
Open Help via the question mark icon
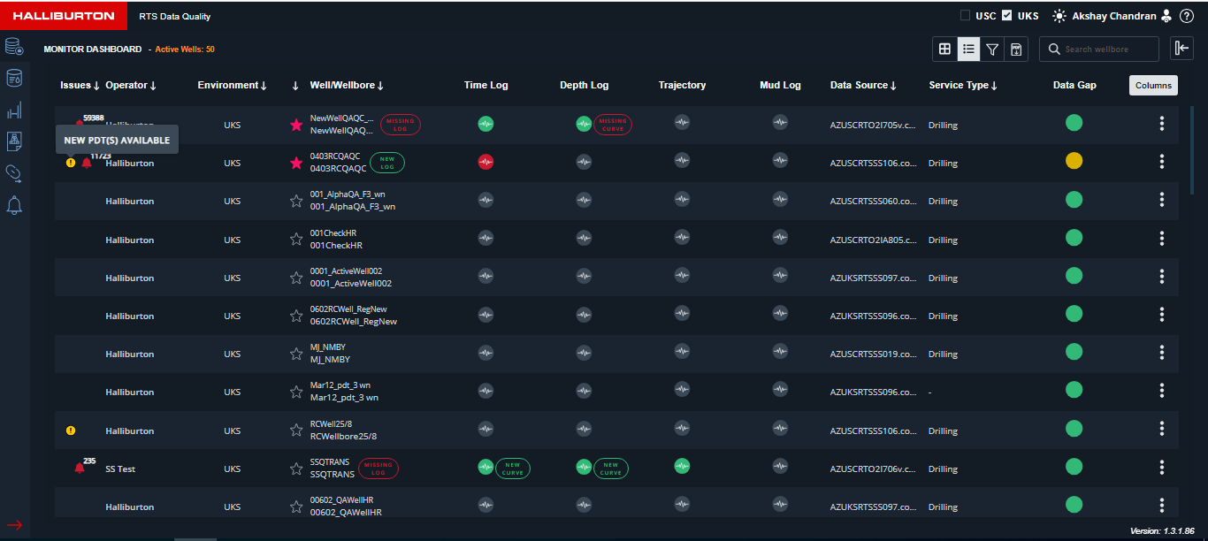[1187, 15]
